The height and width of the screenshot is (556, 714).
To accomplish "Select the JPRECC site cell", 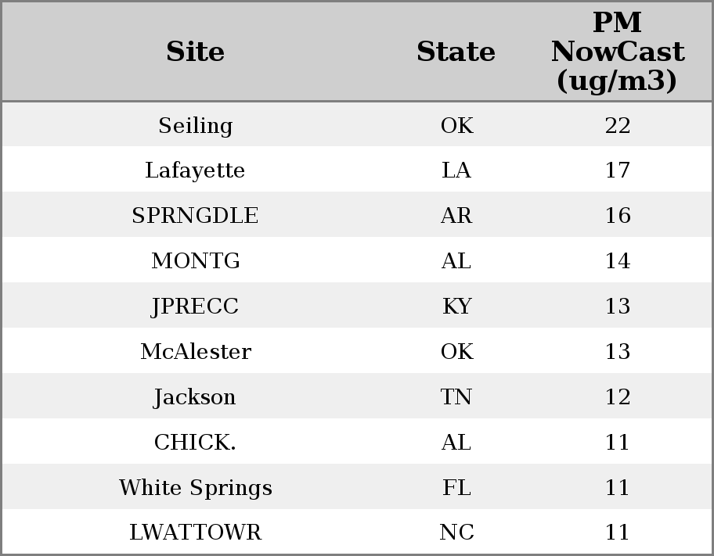I will click(195, 307).
